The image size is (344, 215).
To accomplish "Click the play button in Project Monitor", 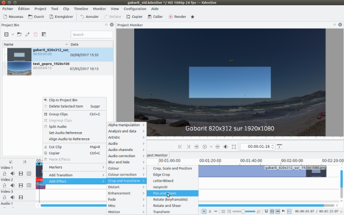I will point(205,146).
